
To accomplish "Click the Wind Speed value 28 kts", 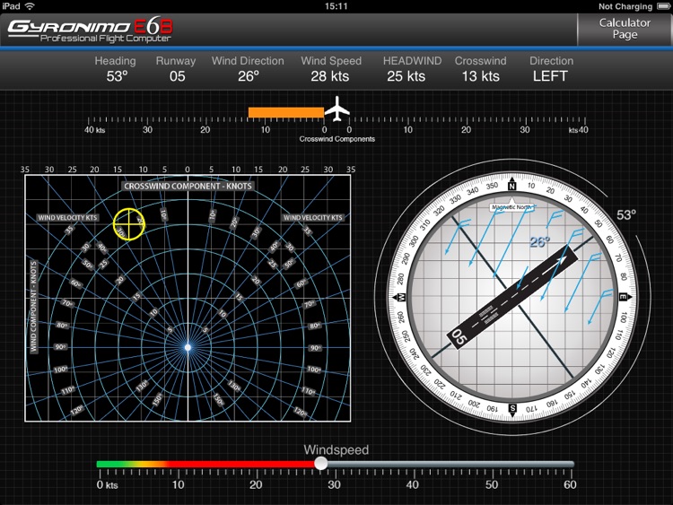I will point(330,76).
